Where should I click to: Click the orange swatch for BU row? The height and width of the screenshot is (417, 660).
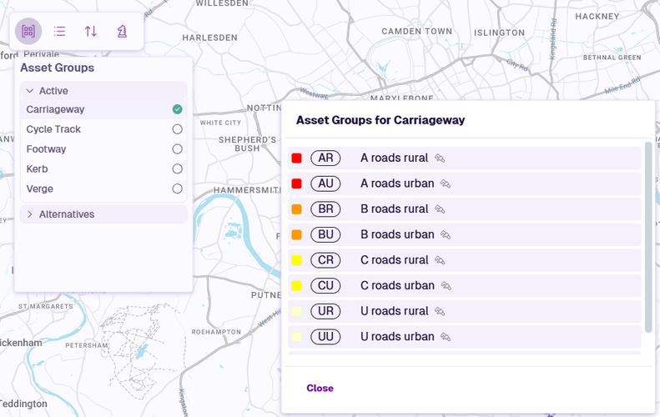(x=297, y=234)
